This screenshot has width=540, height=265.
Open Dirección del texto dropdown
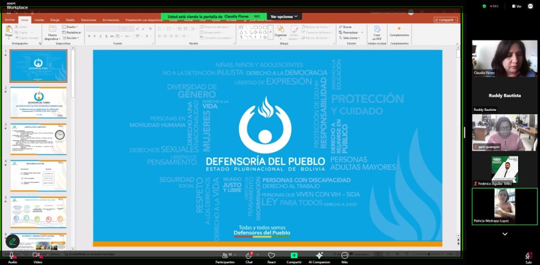[x=216, y=27]
